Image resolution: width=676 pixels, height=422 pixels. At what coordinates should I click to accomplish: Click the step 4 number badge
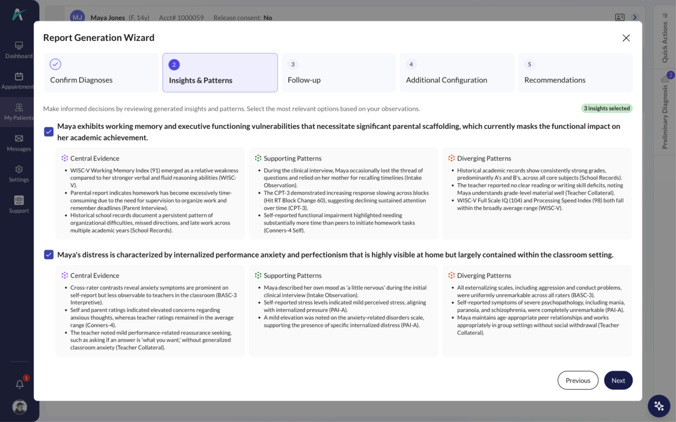411,64
